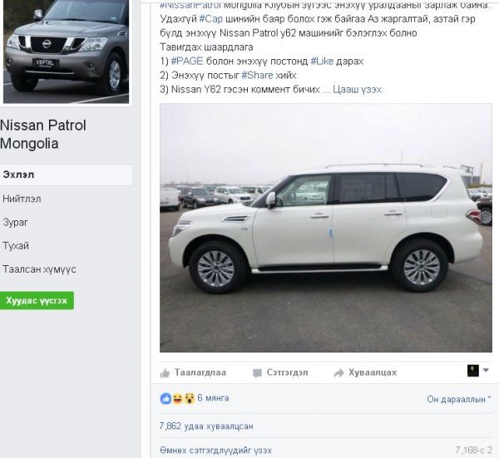Open the Он дарааллын sort dropdown

point(459,399)
